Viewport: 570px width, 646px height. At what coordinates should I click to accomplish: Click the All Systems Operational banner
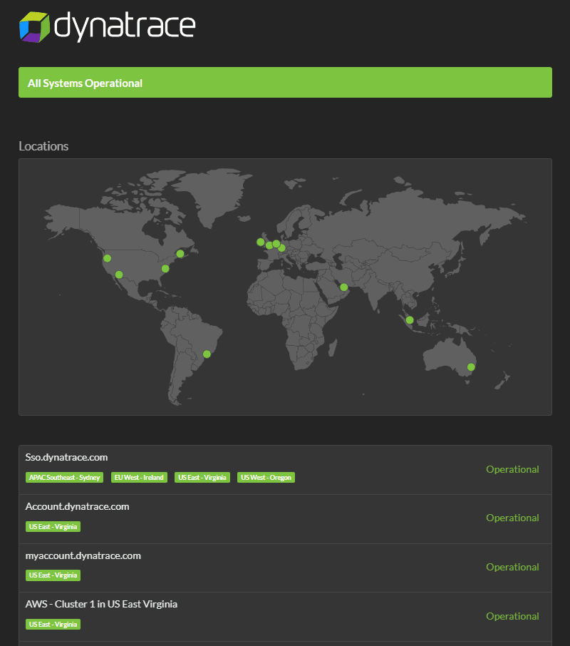pyautogui.click(x=285, y=83)
